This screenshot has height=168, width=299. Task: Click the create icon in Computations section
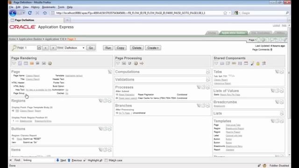click(x=208, y=71)
